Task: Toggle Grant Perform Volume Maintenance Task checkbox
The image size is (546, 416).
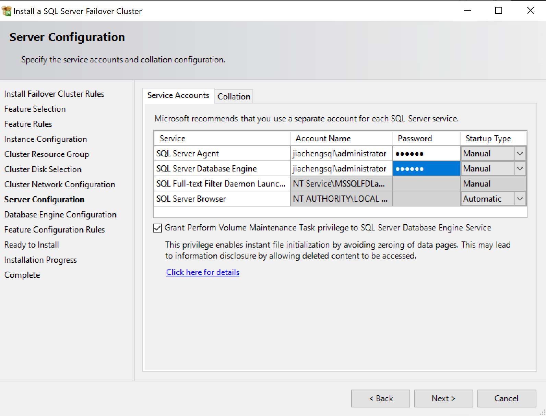Action: (157, 228)
